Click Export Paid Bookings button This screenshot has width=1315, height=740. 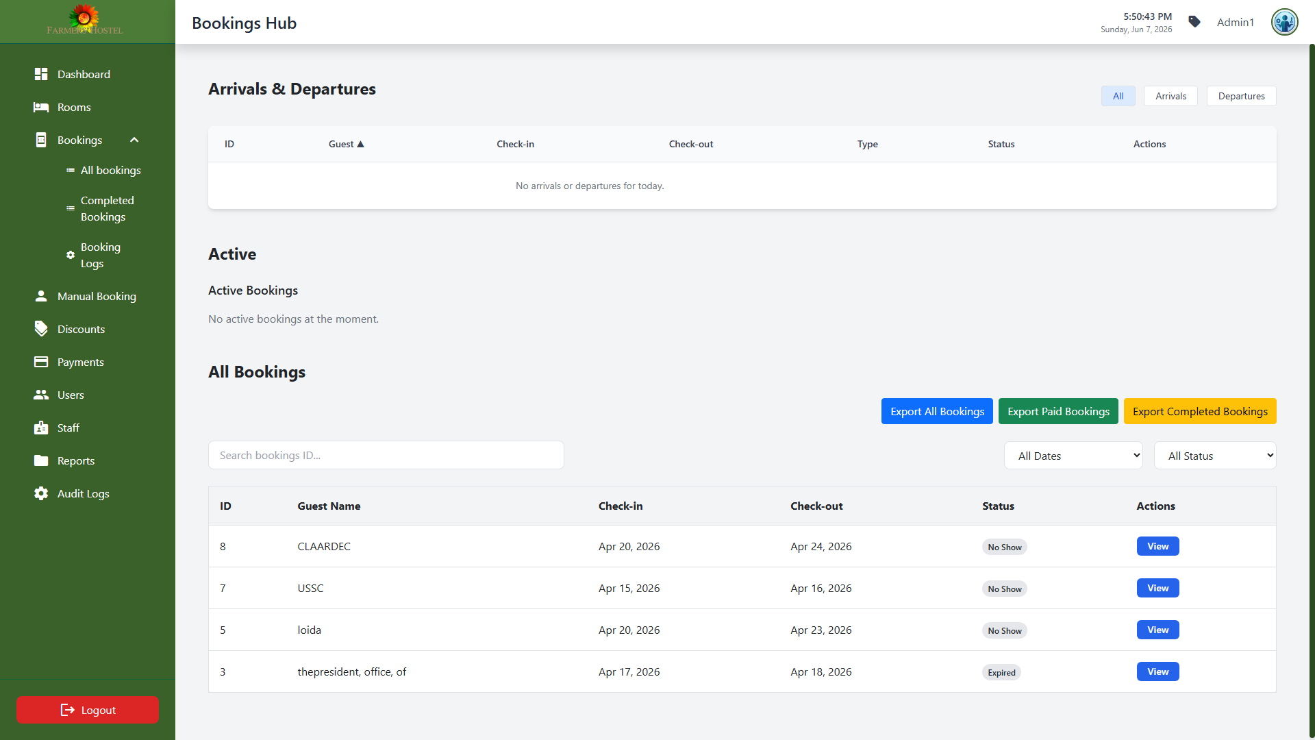click(1058, 411)
